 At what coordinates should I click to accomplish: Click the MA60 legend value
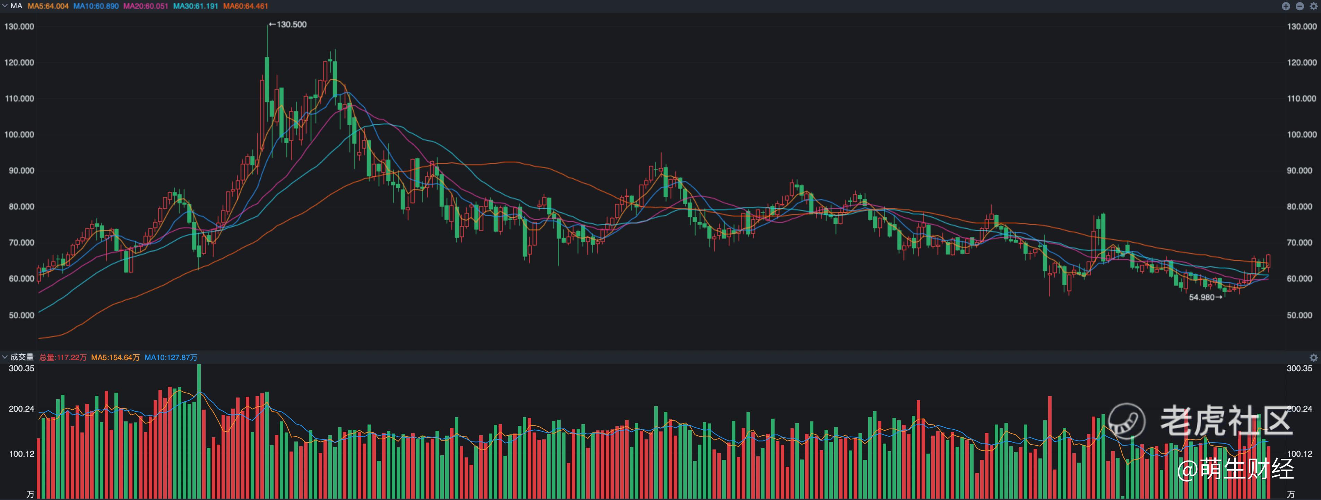click(x=245, y=6)
